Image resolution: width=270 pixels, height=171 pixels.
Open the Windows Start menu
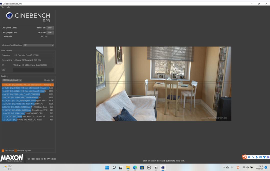click(107, 167)
